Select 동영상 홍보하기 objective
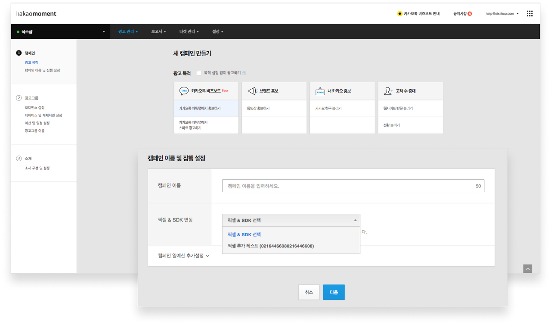The image size is (551, 325). [274, 109]
